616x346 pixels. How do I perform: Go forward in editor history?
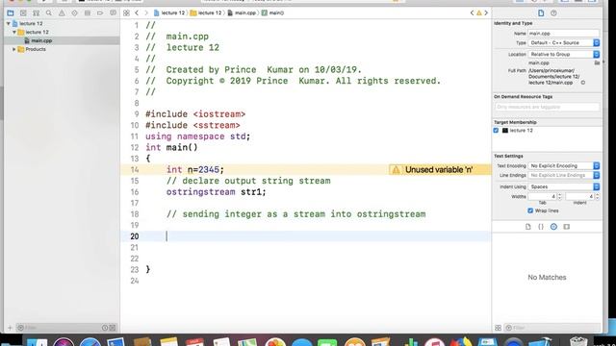(x=146, y=12)
